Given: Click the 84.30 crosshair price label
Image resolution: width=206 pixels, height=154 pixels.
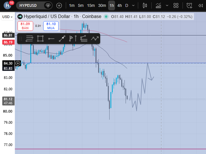Looking at the screenshot, I should point(8,63).
